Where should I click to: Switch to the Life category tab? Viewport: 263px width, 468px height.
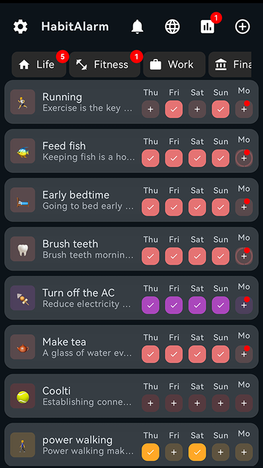(x=39, y=64)
